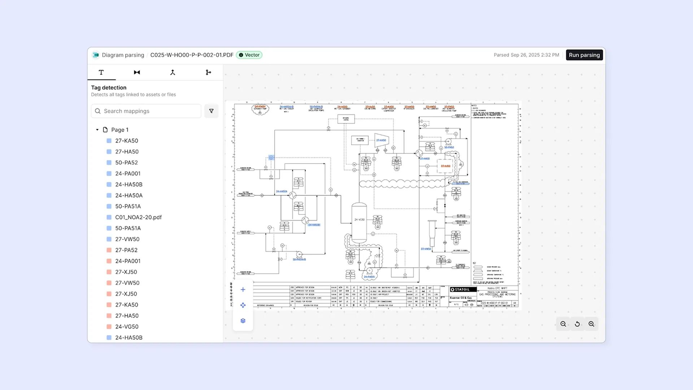Viewport: 693px width, 390px height.
Task: Select the 27-PA52 tag row
Action: point(126,250)
